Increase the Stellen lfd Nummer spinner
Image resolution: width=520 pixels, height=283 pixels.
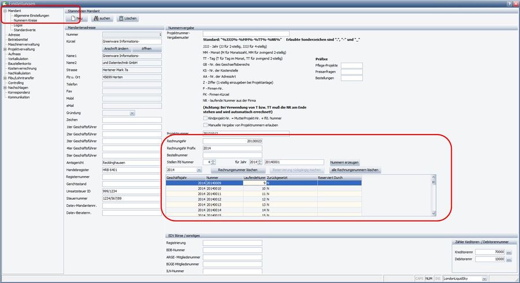(x=214, y=161)
